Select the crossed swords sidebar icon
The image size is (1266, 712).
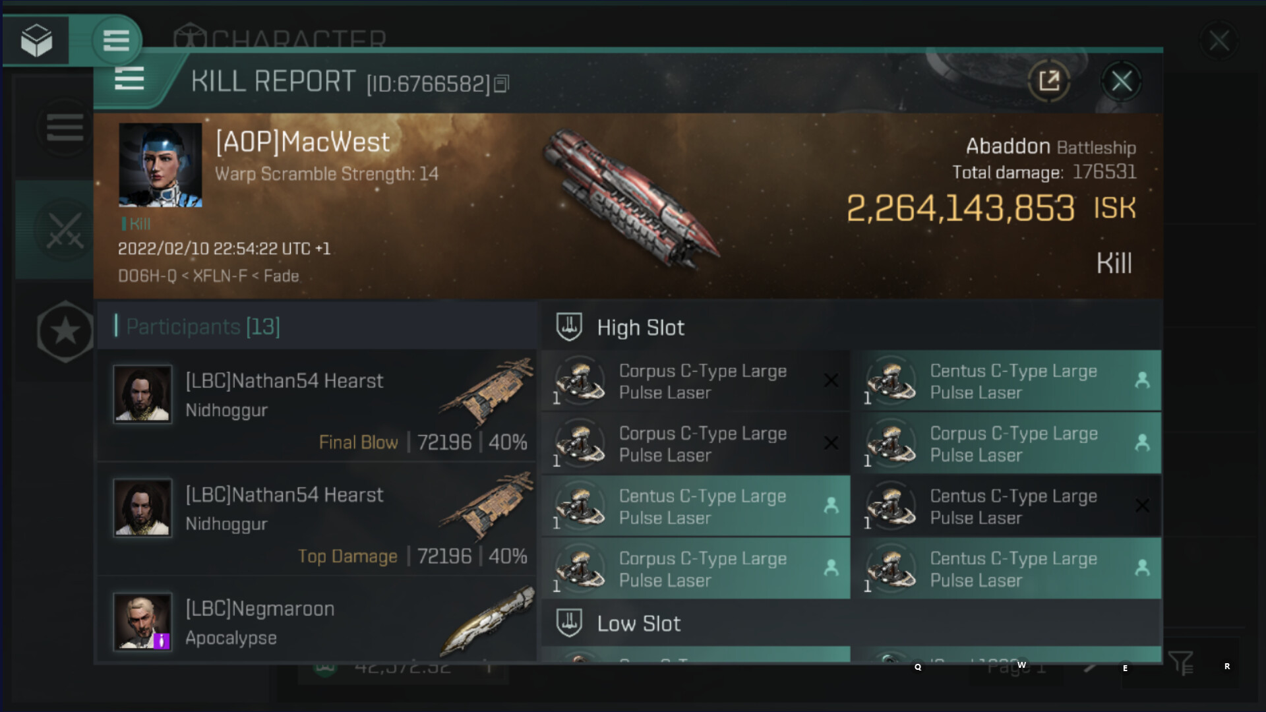pyautogui.click(x=64, y=230)
